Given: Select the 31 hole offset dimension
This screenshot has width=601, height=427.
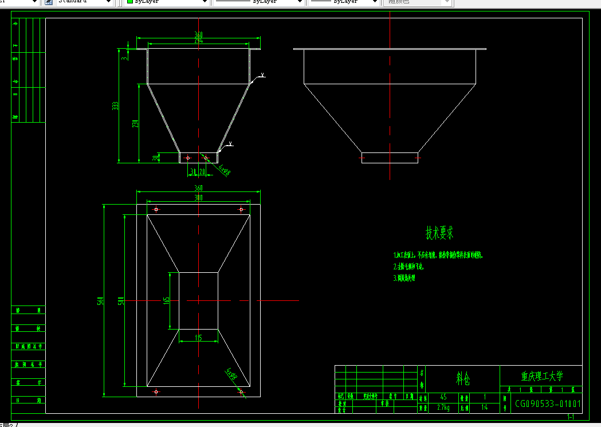Looking at the screenshot, I should [193, 172].
